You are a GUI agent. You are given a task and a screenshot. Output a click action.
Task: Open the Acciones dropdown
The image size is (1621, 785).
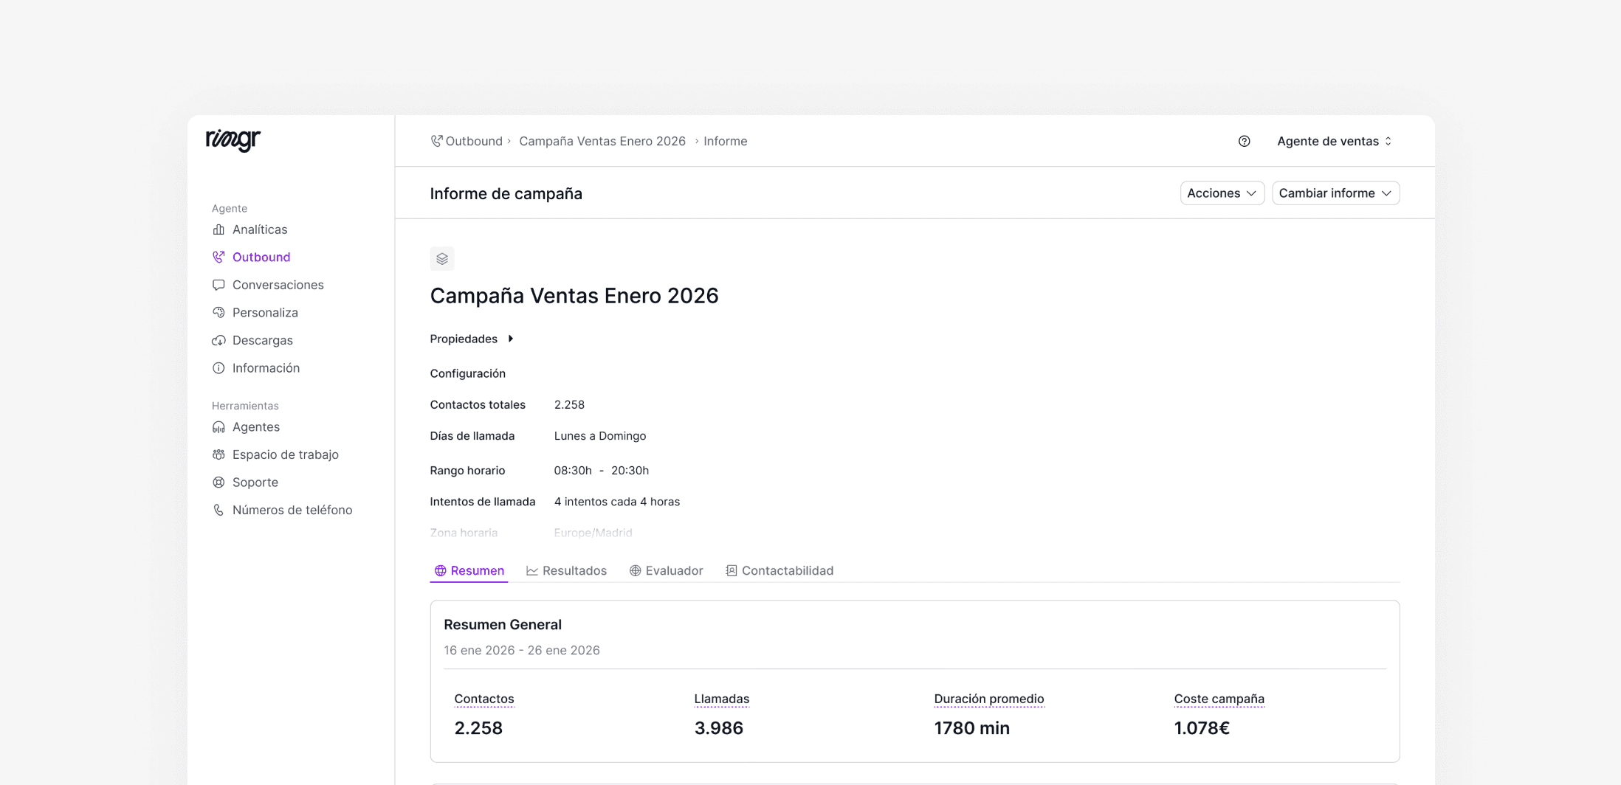1222,193
